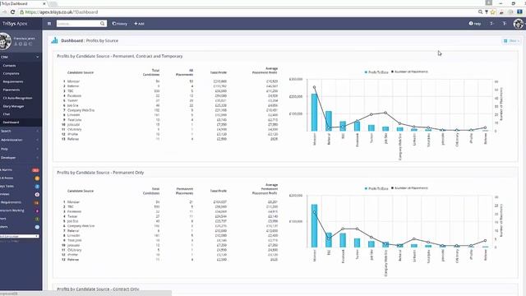Click the Twitter row in the Permanent Only table
526x296 pixels.
(170, 216)
